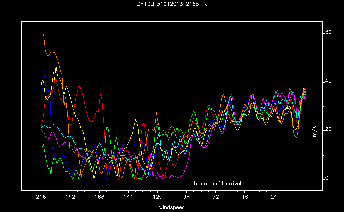
Task: Click the plot title Zh10B_31012013_216b.TR
Action: [x=171, y=4]
